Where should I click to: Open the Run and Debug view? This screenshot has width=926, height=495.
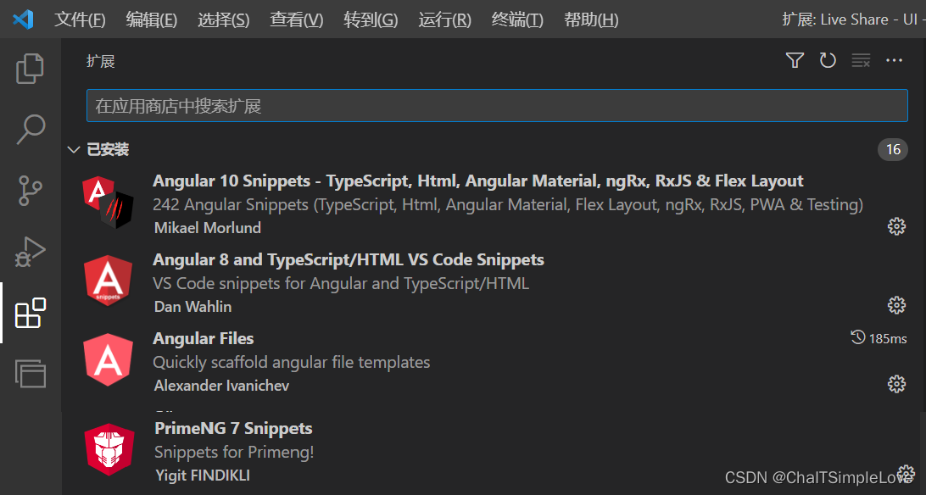(x=30, y=251)
